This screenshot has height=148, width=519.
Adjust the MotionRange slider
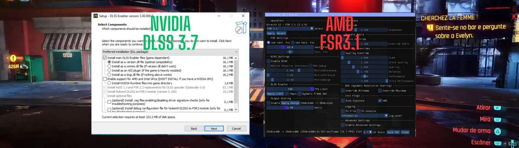[x=290, y=80]
